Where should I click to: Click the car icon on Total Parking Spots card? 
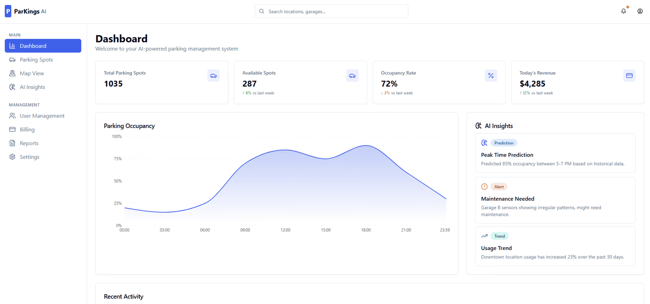[214, 76]
